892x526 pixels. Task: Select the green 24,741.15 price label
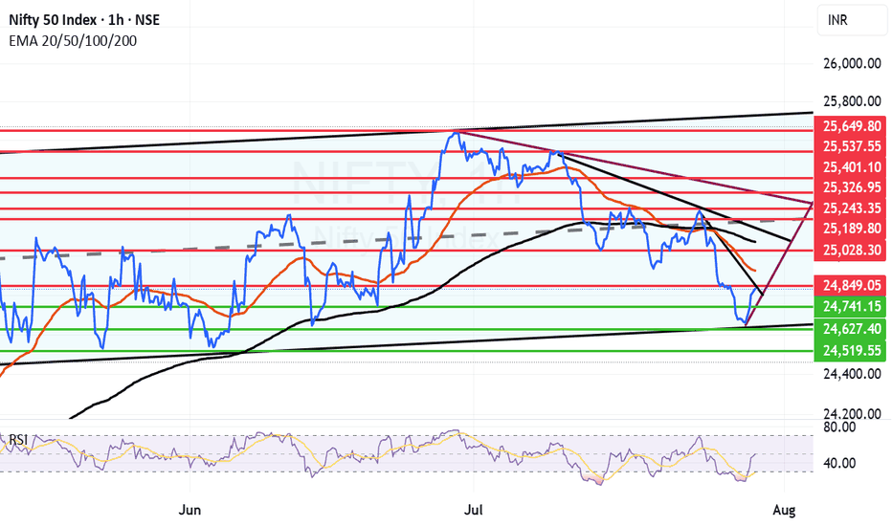coord(851,306)
